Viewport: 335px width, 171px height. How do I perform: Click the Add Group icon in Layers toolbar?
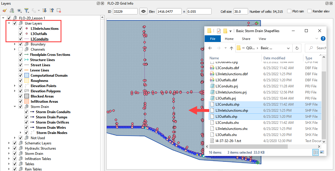(x=12, y=10)
